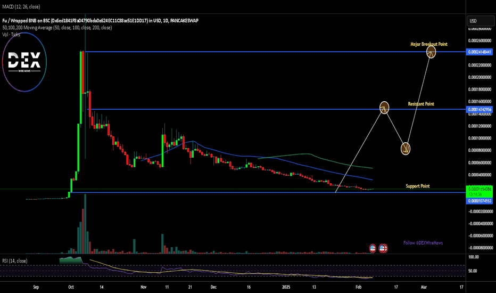Select the green 200 moving average line
Viewport: 496px width, 293px height.
tap(309, 154)
